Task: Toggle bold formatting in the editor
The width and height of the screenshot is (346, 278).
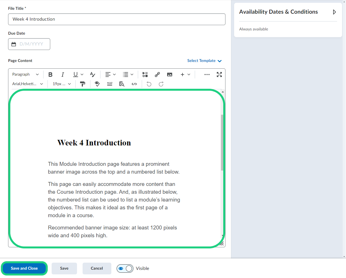Action: click(x=50, y=75)
